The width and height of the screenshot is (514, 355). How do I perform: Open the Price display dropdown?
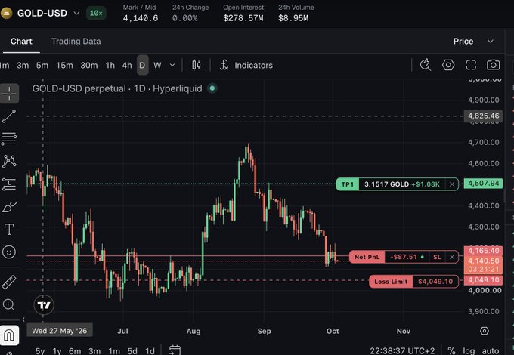point(473,42)
